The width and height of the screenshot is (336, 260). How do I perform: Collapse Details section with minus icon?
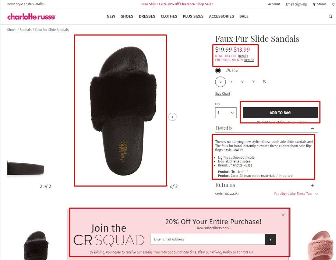pyautogui.click(x=312, y=128)
